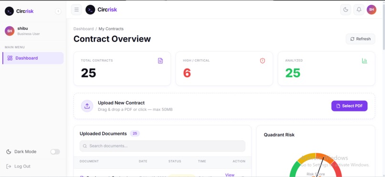The width and height of the screenshot is (385, 177).
Task: Go to Dashboard breadcrumb link
Action: 84,29
